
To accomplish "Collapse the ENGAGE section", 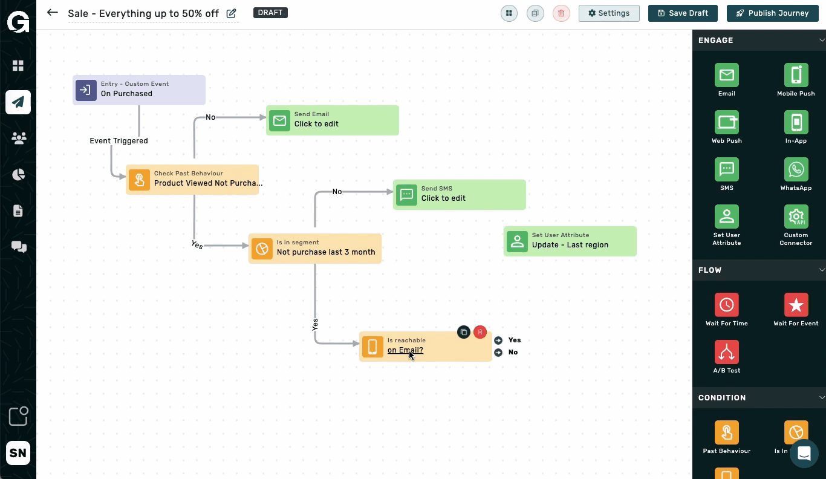I will point(821,41).
